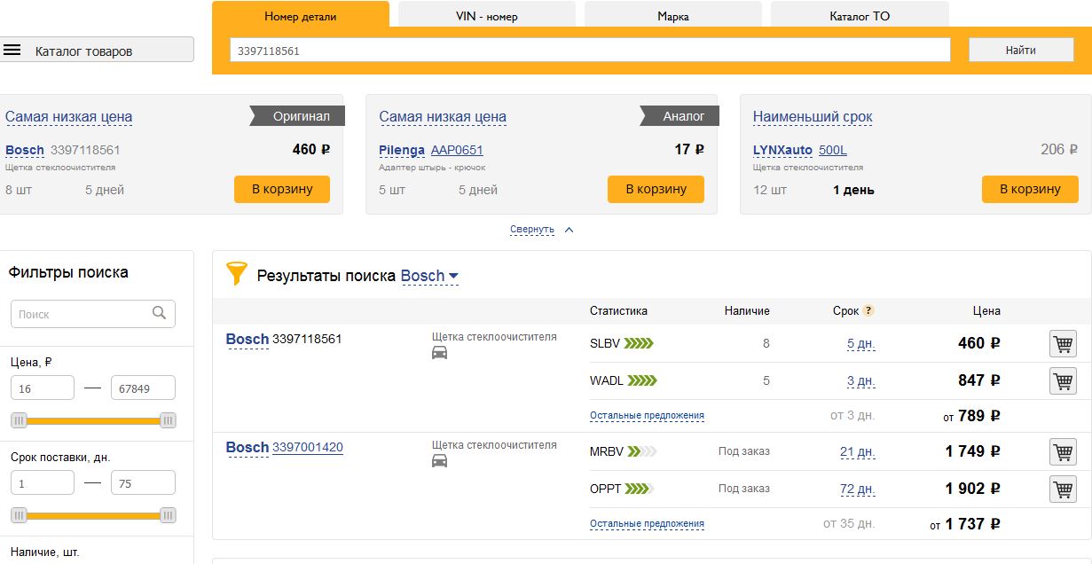The image size is (1092, 564).
Task: Switch to the VIN - номер tab
Action: coord(486,16)
